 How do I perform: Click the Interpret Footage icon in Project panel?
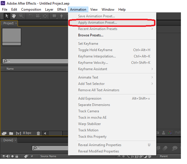[4, 133]
